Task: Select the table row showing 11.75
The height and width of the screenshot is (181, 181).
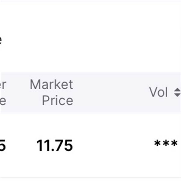Action: 91,145
